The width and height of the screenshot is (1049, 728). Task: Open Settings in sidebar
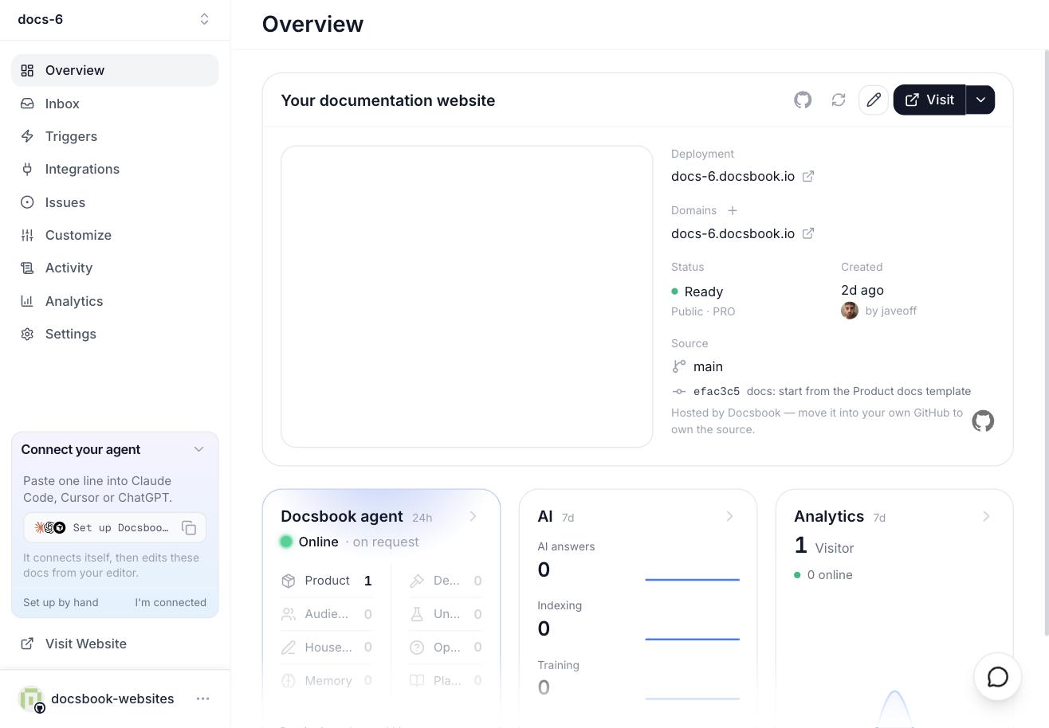115,334
